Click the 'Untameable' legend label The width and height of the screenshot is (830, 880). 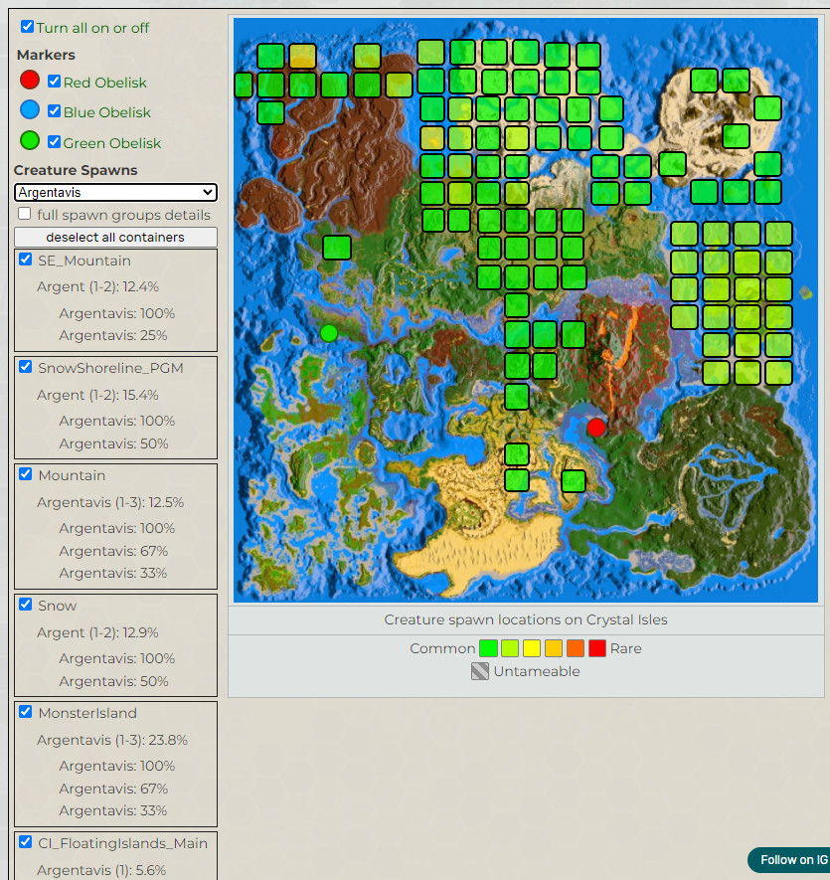tap(537, 671)
